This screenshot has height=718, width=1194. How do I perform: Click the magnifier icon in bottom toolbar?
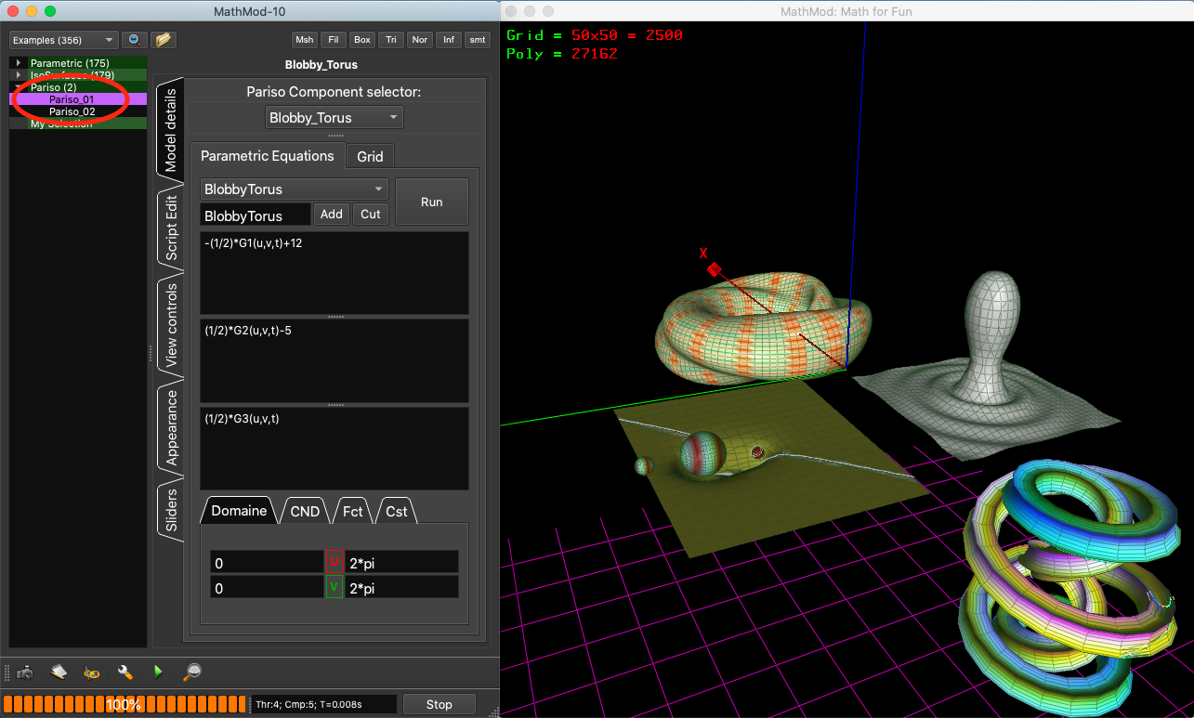tap(190, 672)
